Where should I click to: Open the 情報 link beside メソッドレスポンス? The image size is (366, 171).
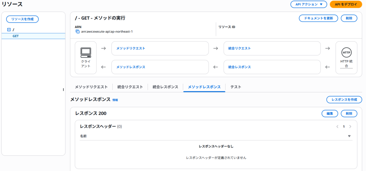pyautogui.click(x=115, y=100)
